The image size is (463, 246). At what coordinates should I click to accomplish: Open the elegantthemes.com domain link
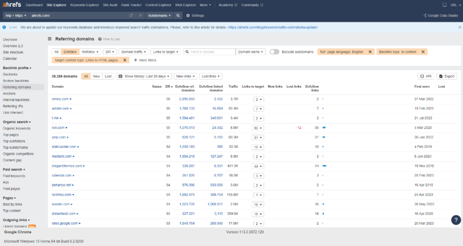(x=67, y=166)
